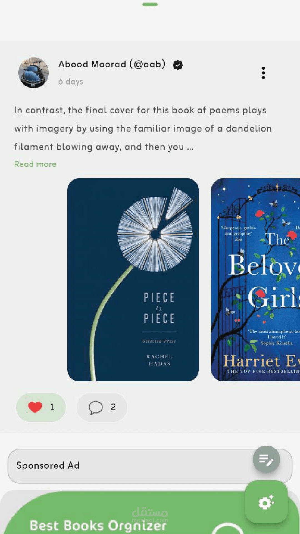Tap the comment count number 2

(x=113, y=407)
